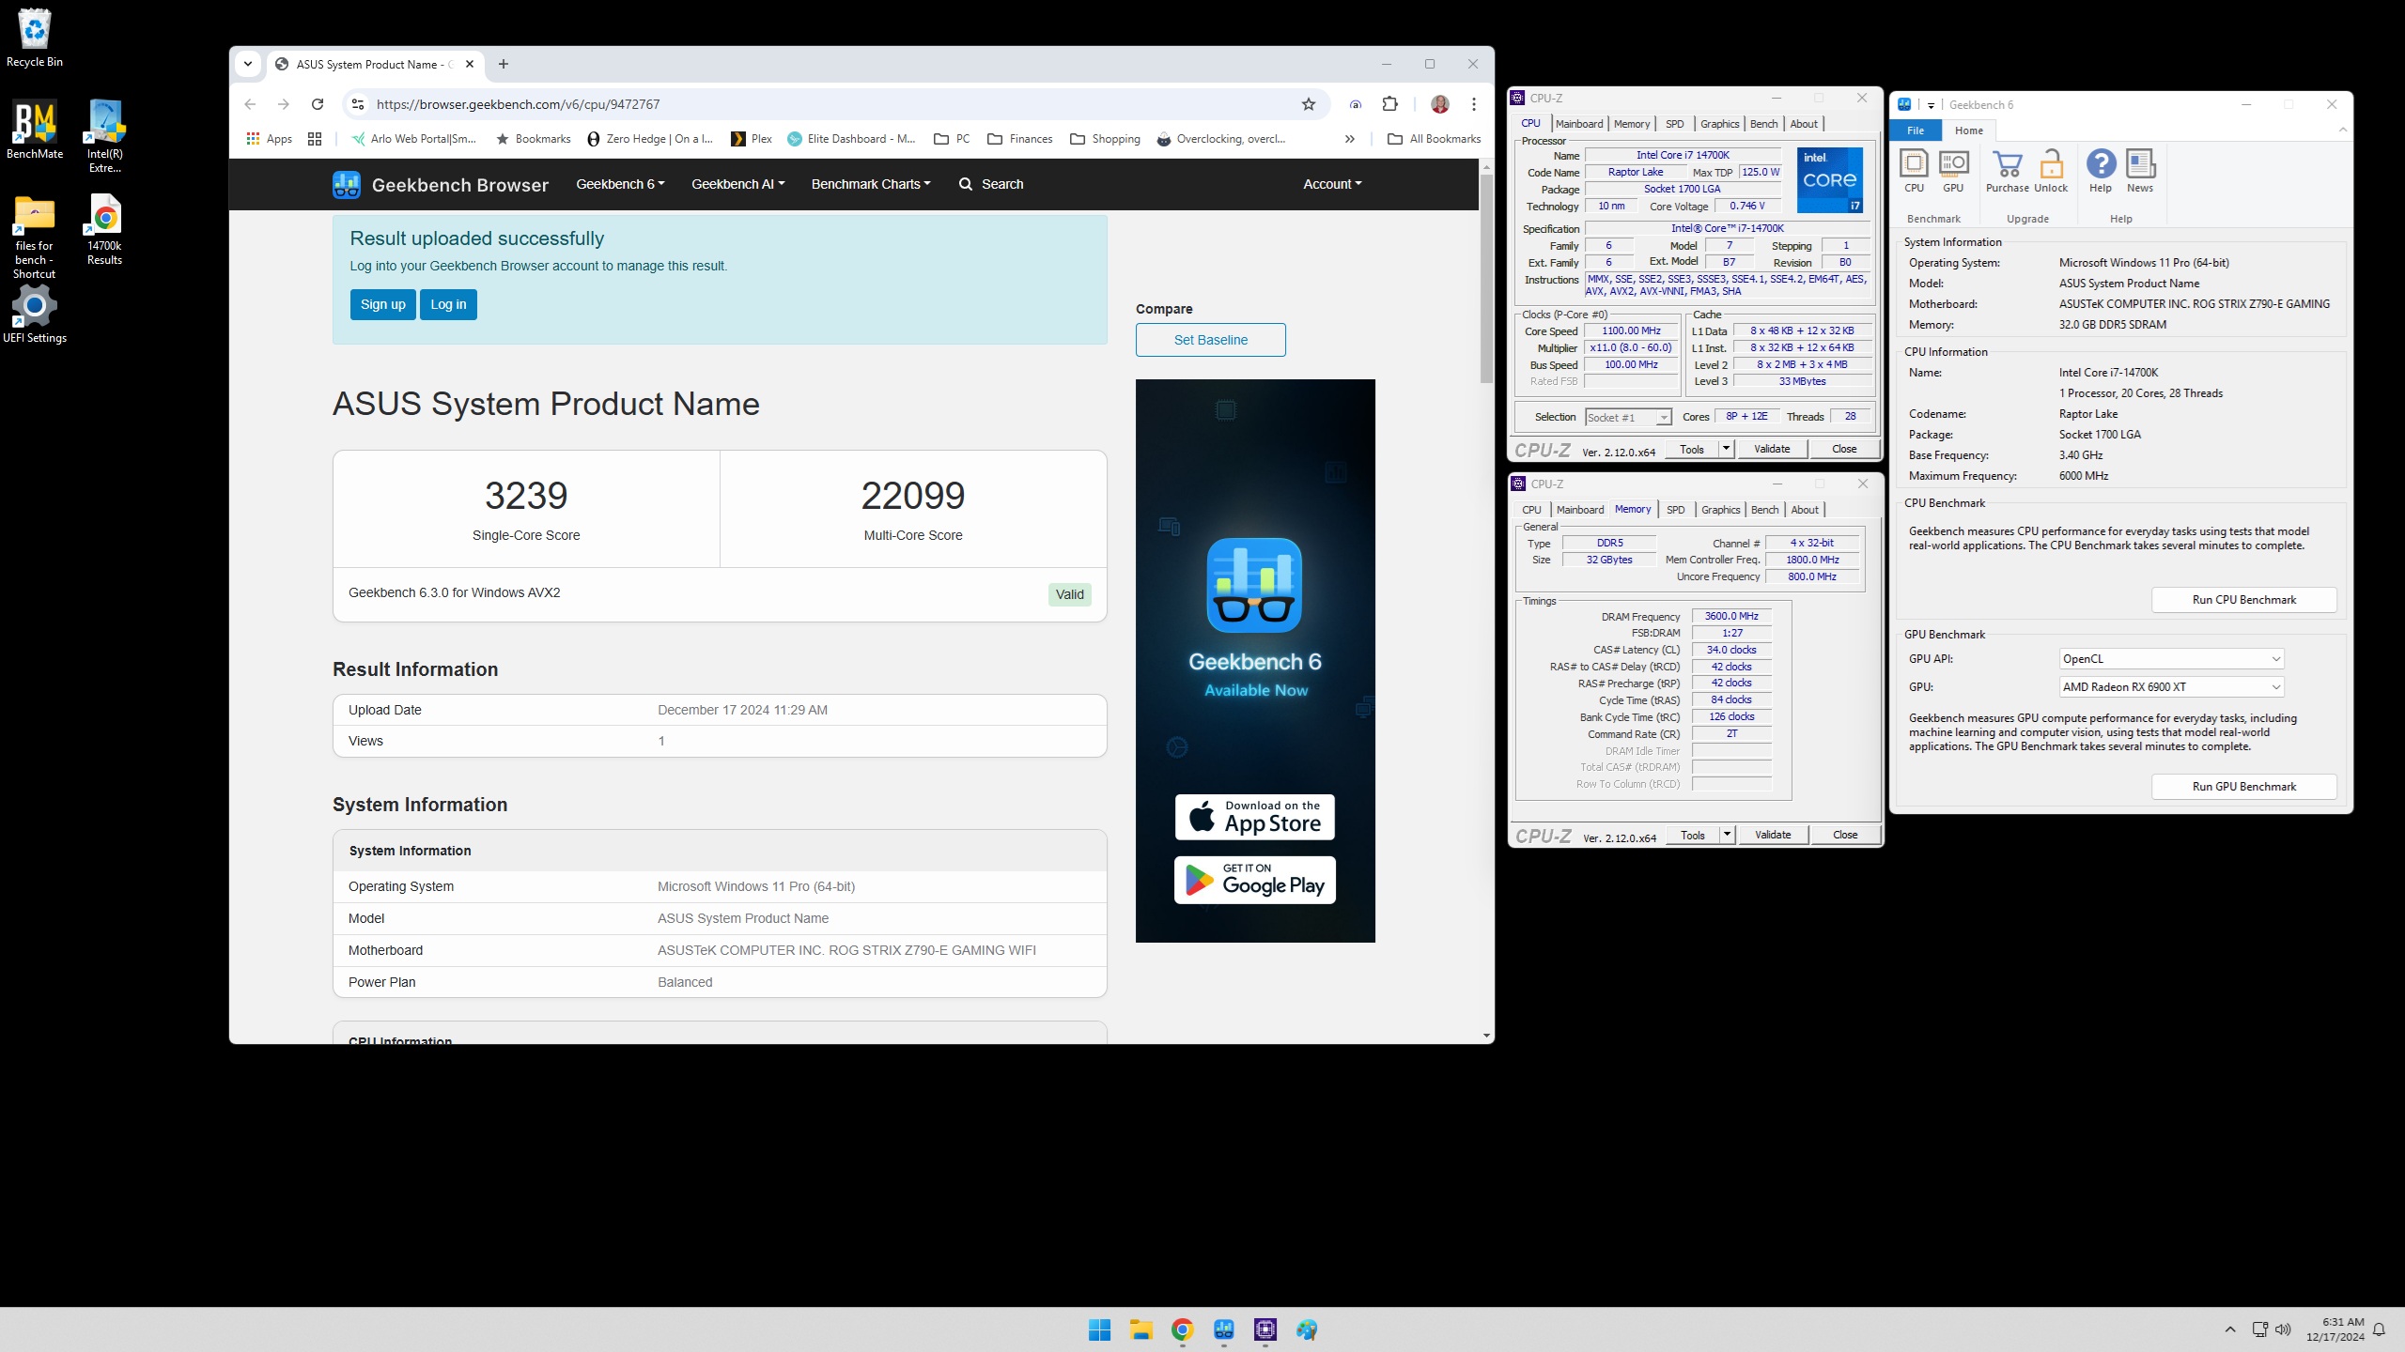Image resolution: width=2405 pixels, height=1352 pixels.
Task: Click the Sign up button
Action: 383,304
